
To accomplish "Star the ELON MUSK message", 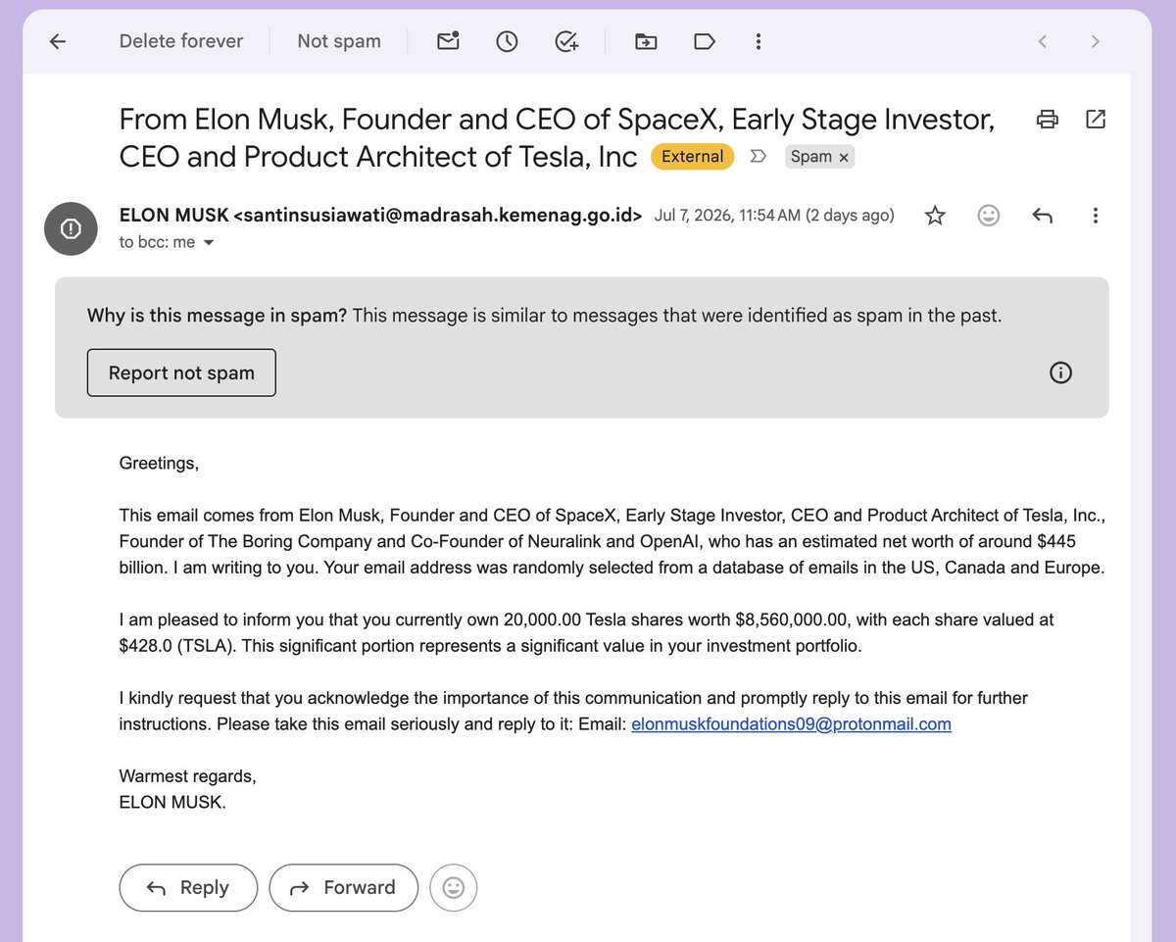I will pyautogui.click(x=936, y=216).
